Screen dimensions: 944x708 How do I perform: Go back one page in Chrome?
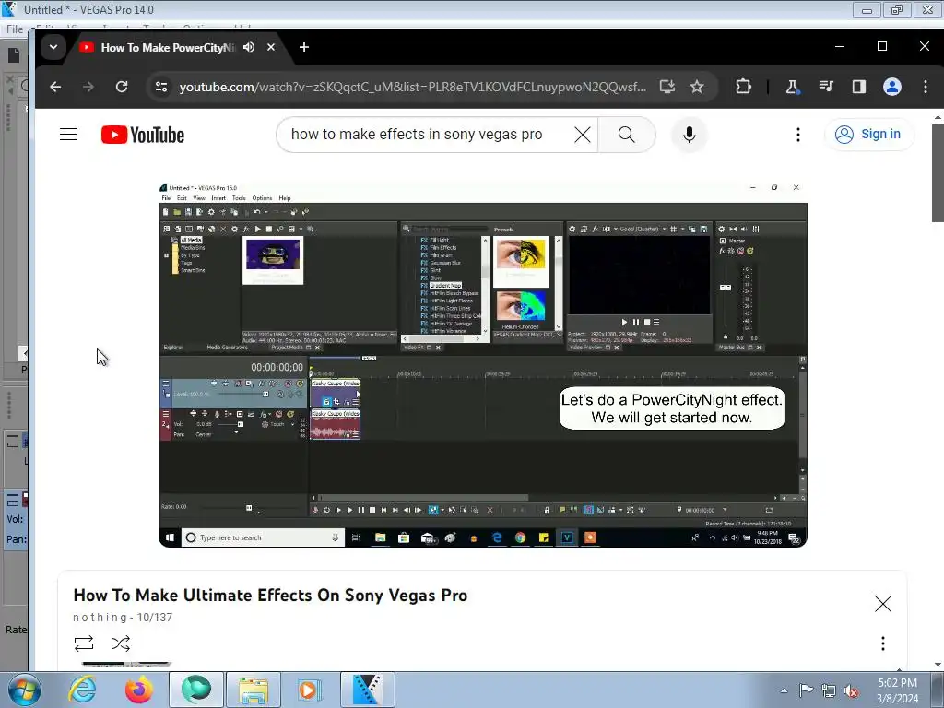pos(55,87)
